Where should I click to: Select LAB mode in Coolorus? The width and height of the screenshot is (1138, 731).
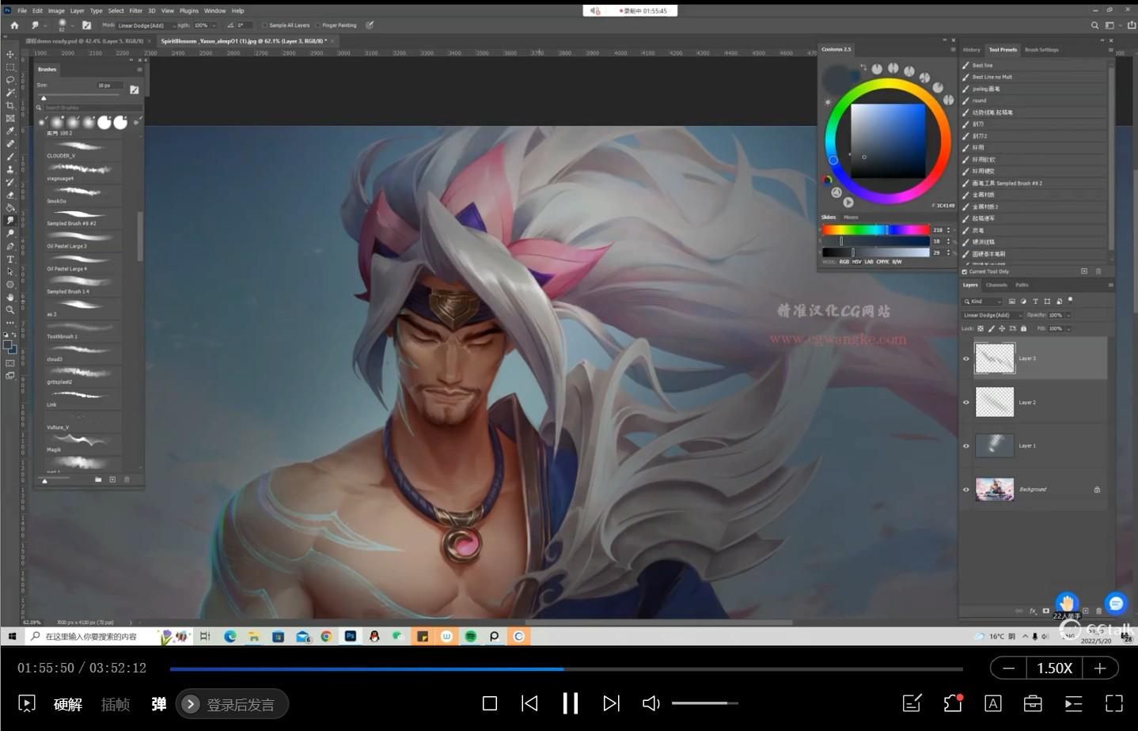869,261
